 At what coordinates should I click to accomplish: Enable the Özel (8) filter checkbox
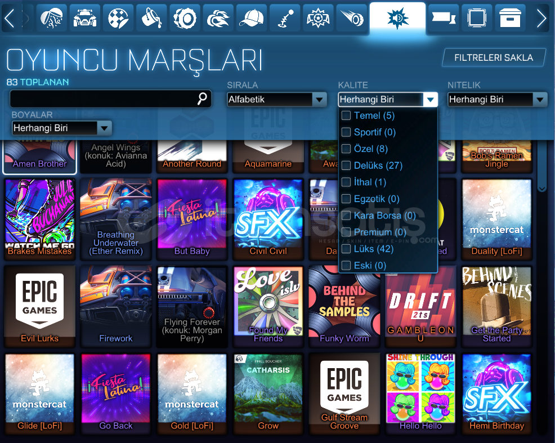click(346, 149)
